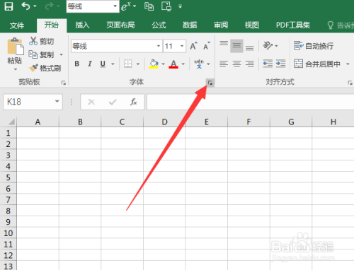Click the phonetic guide wén icon
The height and width of the screenshot is (270, 354).
click(x=199, y=64)
